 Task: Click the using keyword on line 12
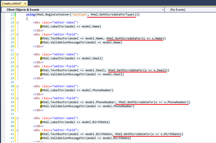click(x=31, y=15)
